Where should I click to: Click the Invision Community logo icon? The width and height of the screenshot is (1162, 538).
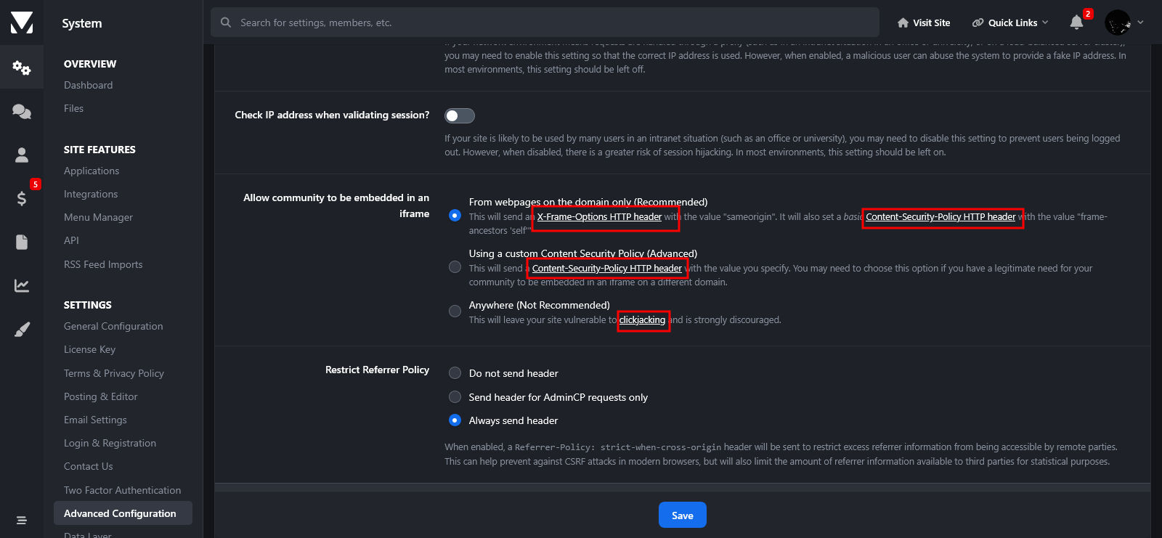(x=22, y=23)
